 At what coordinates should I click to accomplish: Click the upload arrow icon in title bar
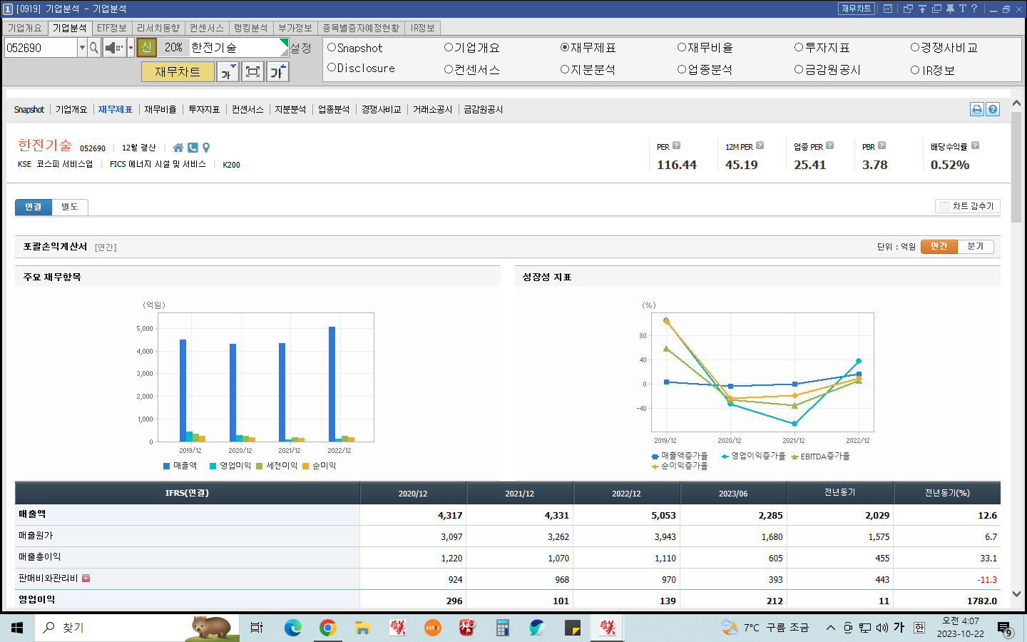922,9
